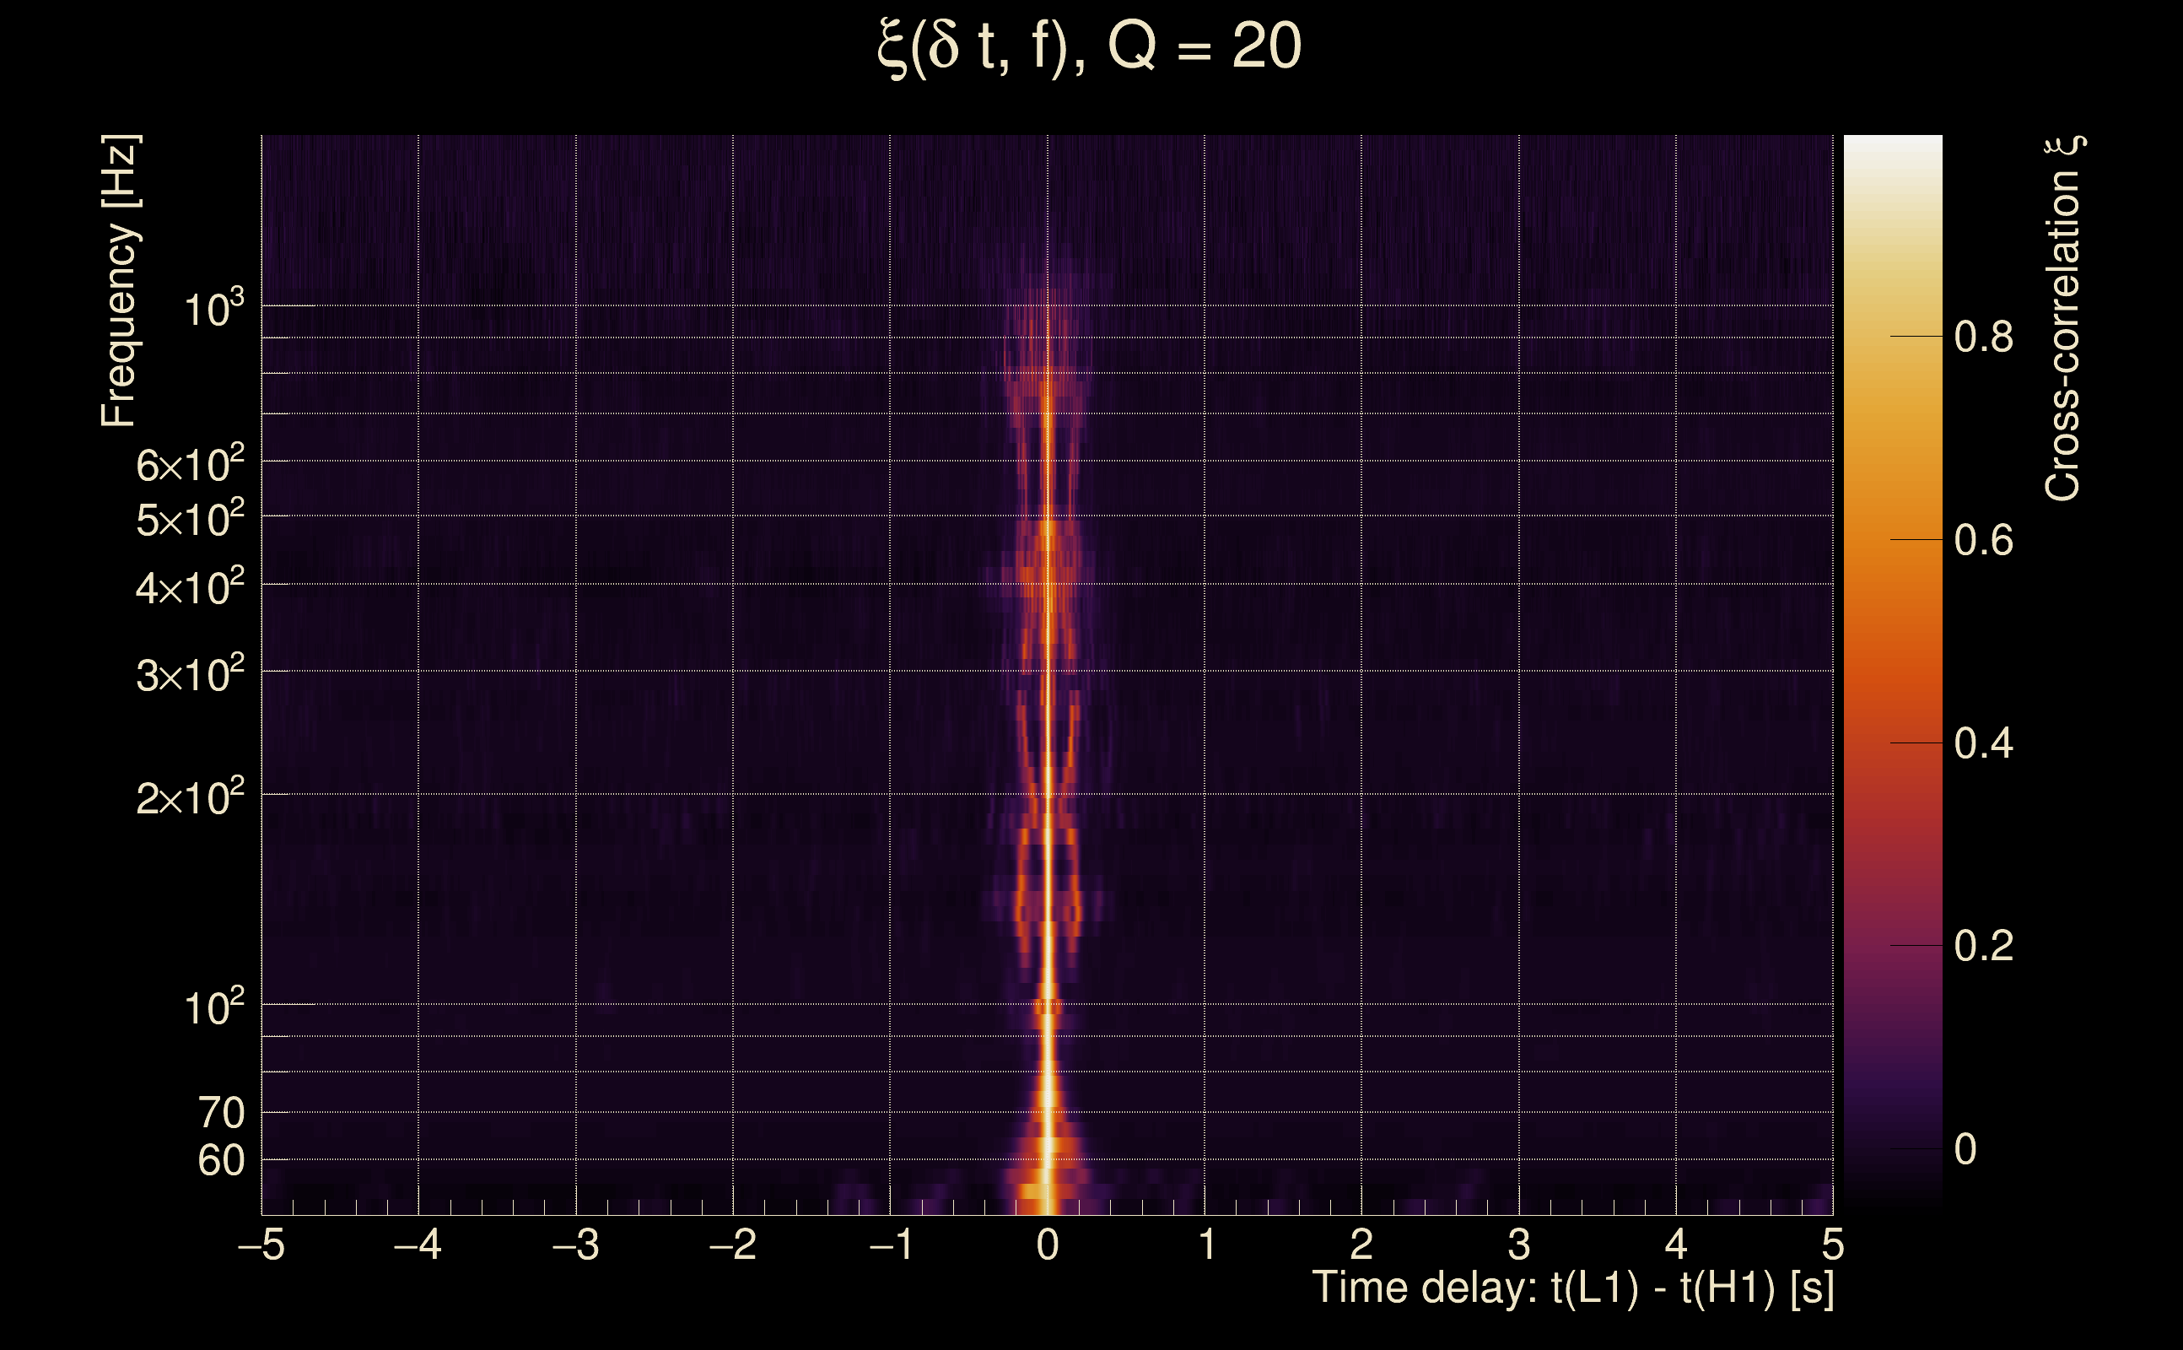The width and height of the screenshot is (2183, 1350).
Task: Click the 70 frequency tick label
Action: click(x=220, y=1114)
